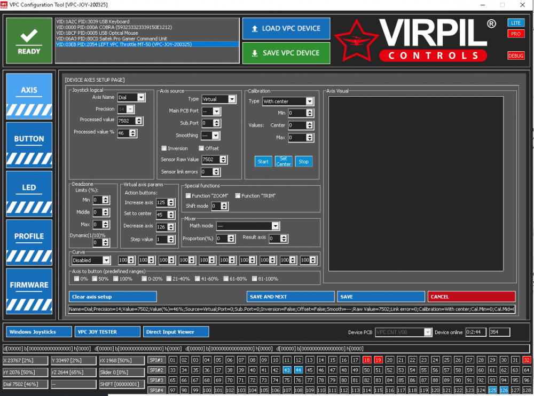Viewport: 534px width, 396px height.
Task: Enable Function ZOOM checkbox
Action: [x=188, y=196]
